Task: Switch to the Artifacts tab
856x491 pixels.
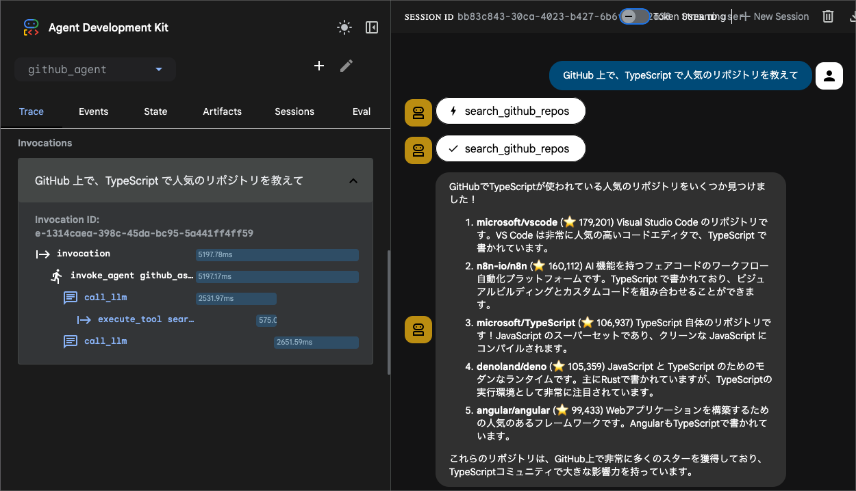Action: pyautogui.click(x=222, y=111)
